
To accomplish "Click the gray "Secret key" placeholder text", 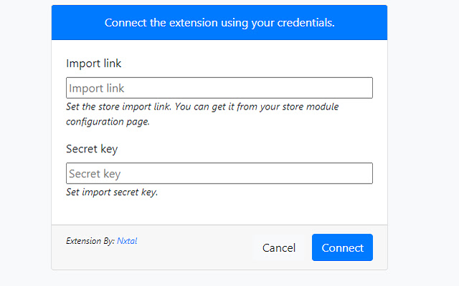I will [x=95, y=174].
